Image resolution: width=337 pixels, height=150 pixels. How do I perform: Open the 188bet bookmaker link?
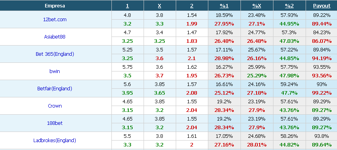[55, 123]
